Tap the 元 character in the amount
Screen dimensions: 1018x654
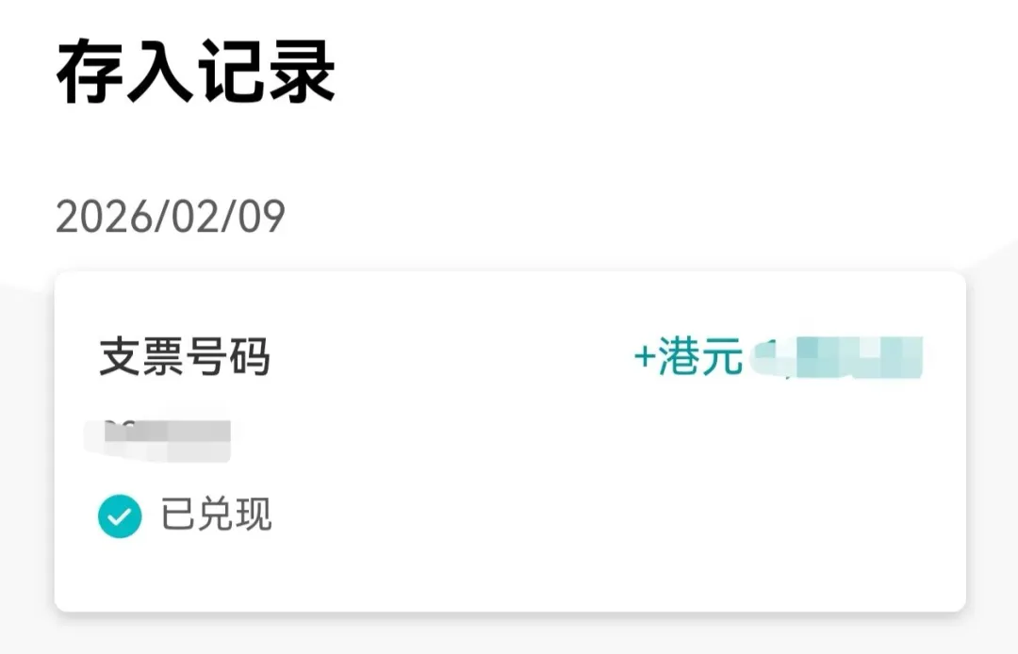(x=722, y=358)
